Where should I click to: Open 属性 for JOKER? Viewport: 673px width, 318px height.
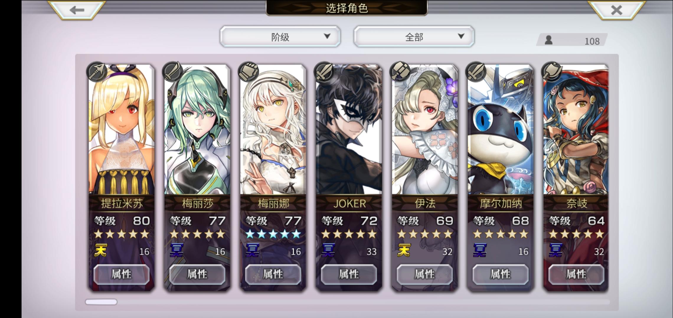349,274
